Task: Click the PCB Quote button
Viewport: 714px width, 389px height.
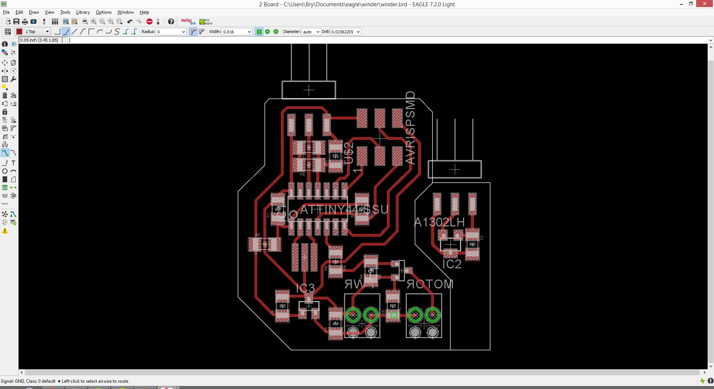Action: pyautogui.click(x=206, y=22)
